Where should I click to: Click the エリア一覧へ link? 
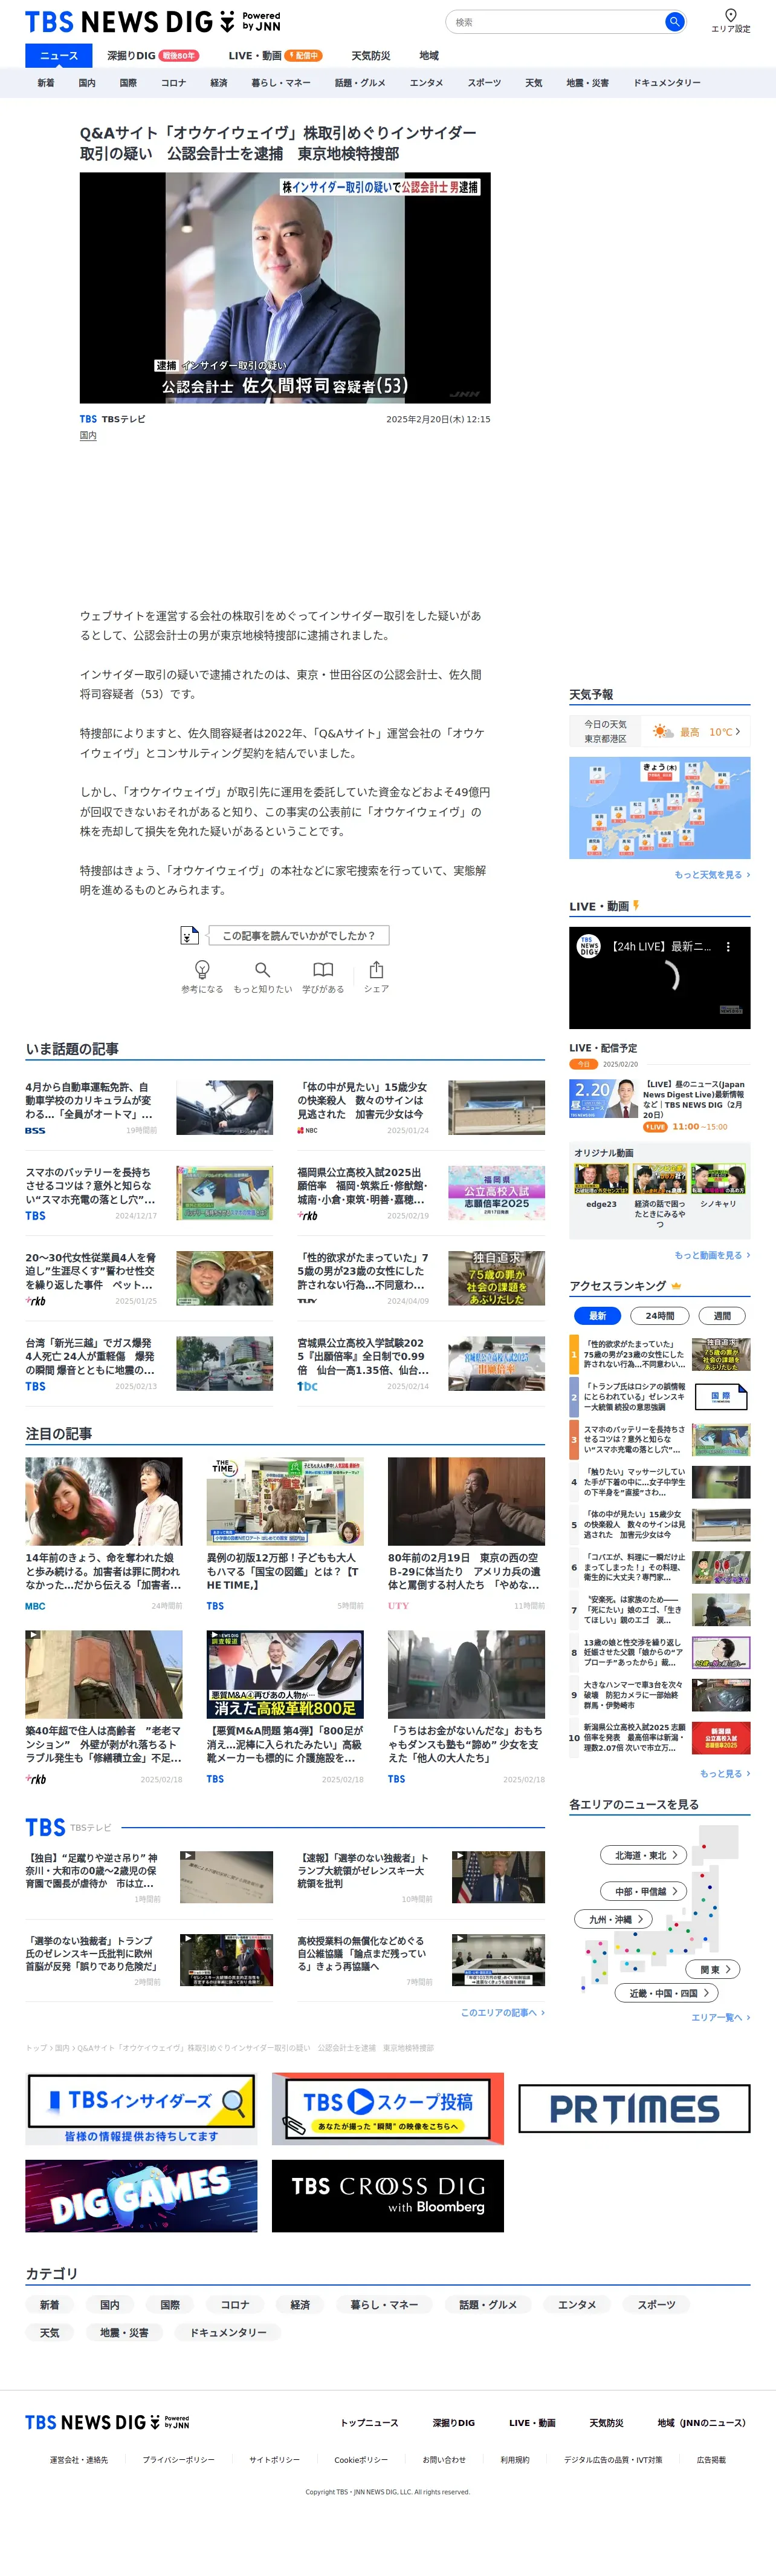pyautogui.click(x=720, y=2017)
